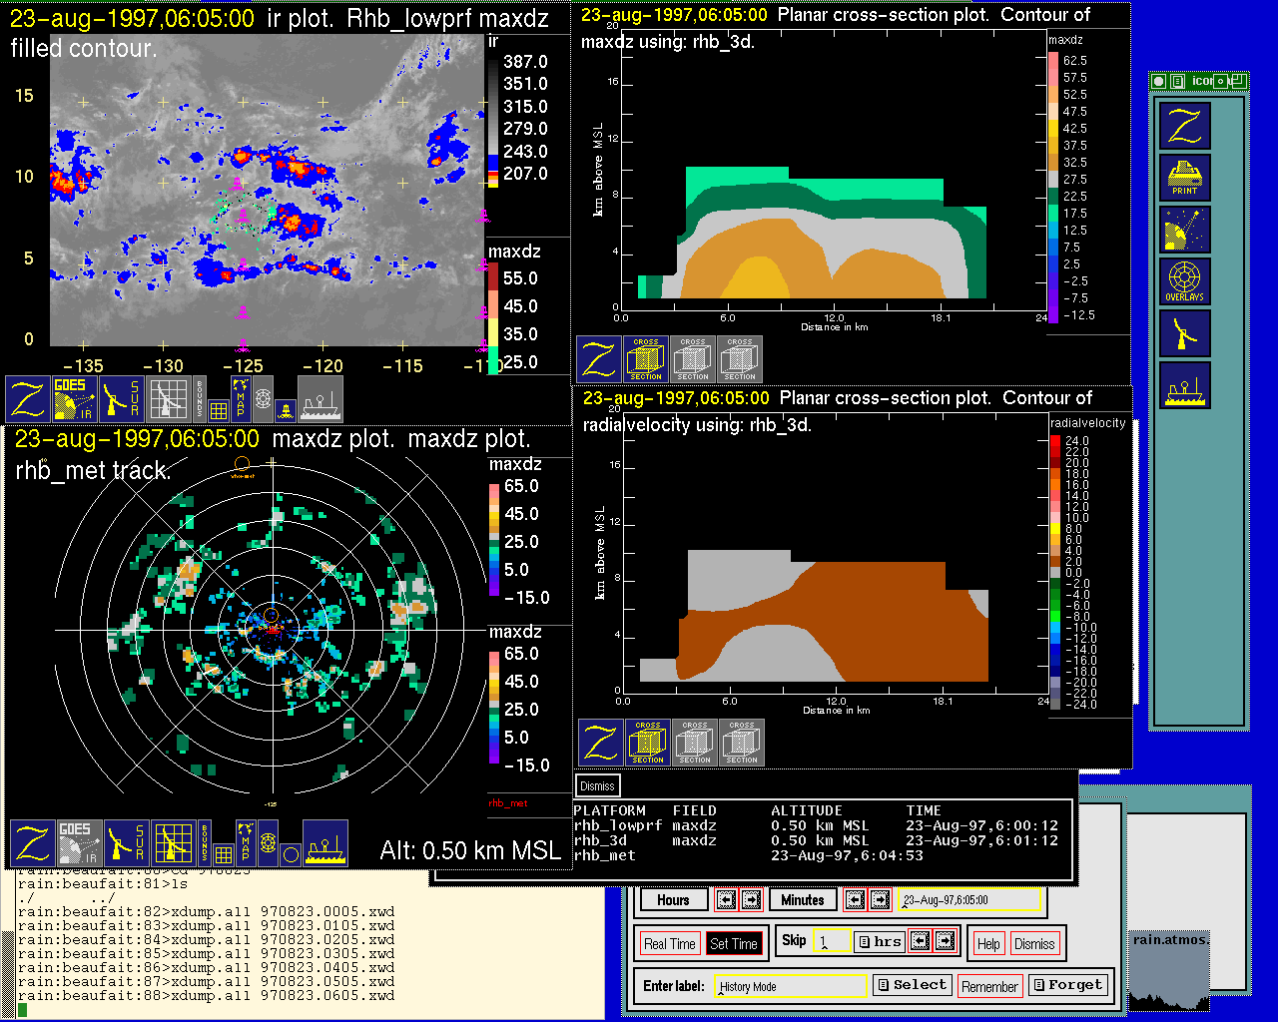Click the ship icon in the icon bar

point(1184,385)
